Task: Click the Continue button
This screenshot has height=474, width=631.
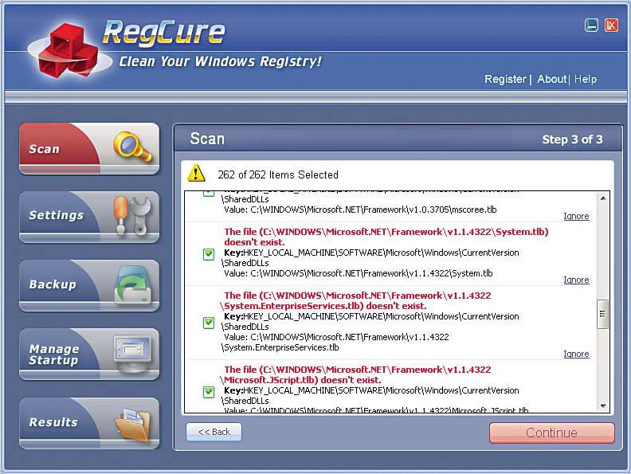Action: 551,433
